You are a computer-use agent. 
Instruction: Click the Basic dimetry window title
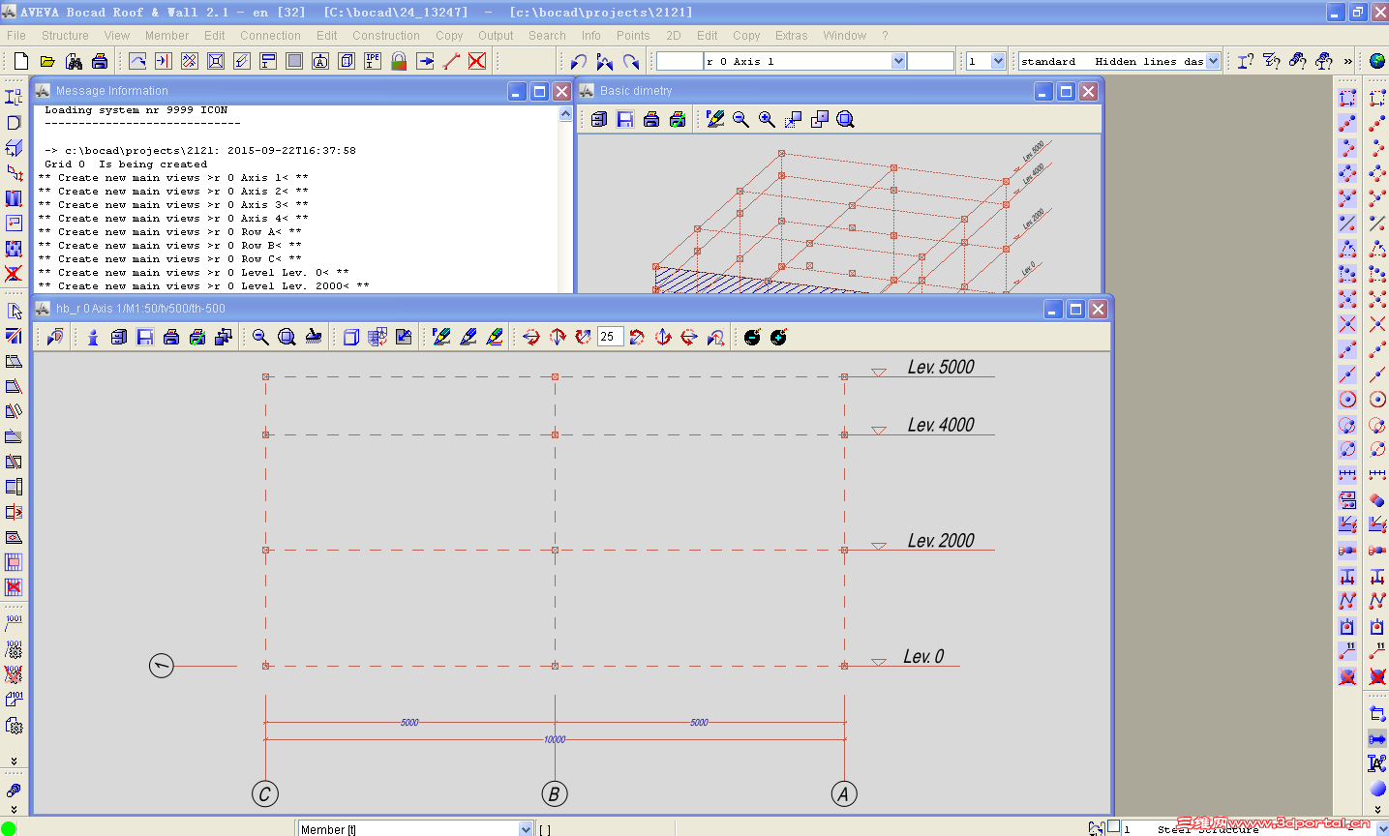(x=636, y=91)
